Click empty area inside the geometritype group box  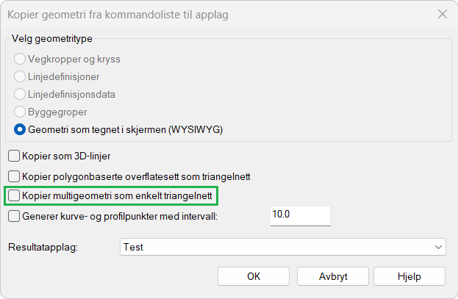coord(331,88)
